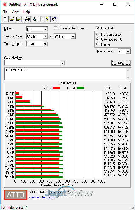Click the red Write legend swatch
Image resolution: width=135 pixels, height=210 pixels.
coord(56,88)
